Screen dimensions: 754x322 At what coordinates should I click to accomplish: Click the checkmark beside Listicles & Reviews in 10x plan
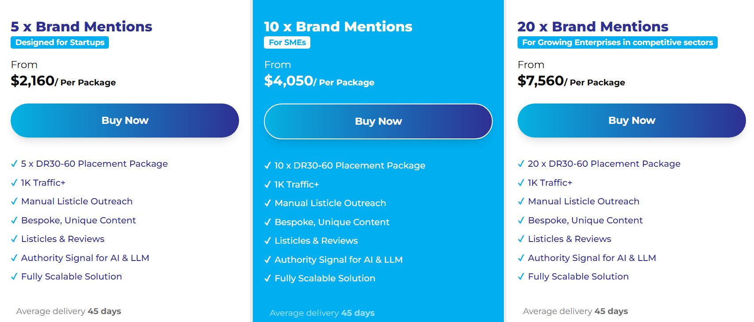[x=267, y=241]
